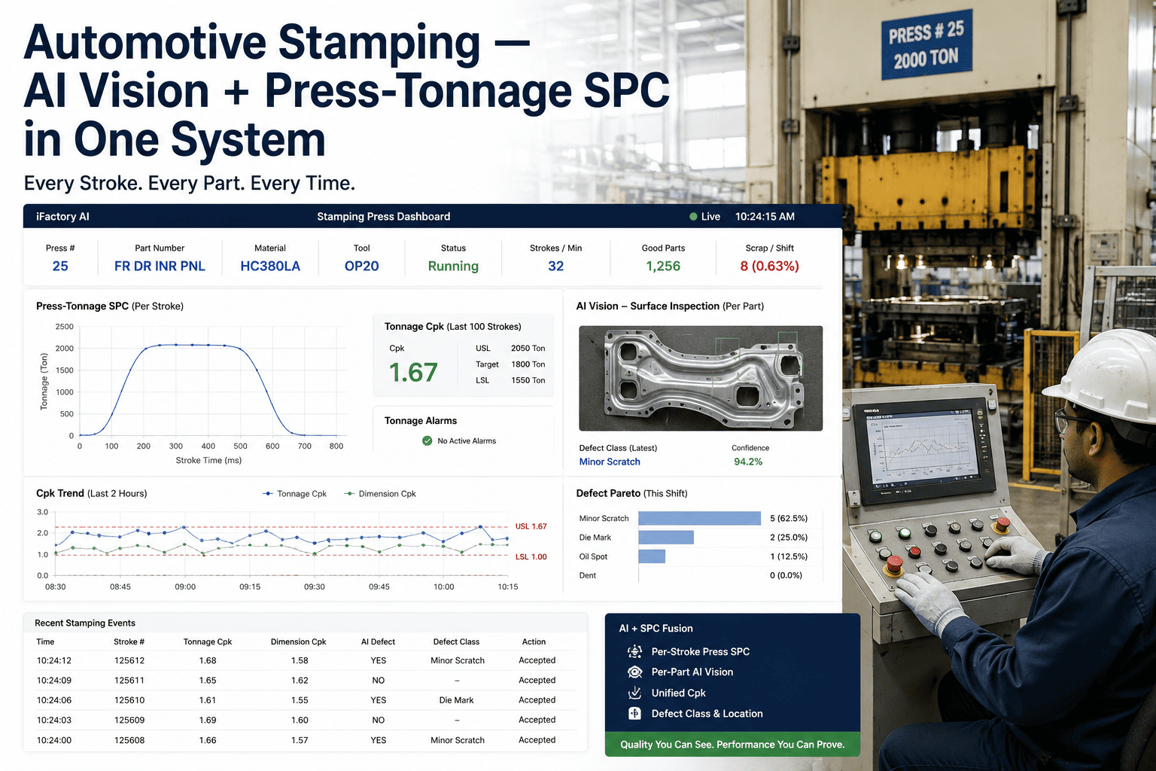Select stroke 125611 in events table

tap(129, 681)
